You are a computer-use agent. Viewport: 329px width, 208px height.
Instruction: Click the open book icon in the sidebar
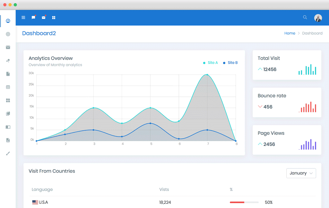pos(8,127)
